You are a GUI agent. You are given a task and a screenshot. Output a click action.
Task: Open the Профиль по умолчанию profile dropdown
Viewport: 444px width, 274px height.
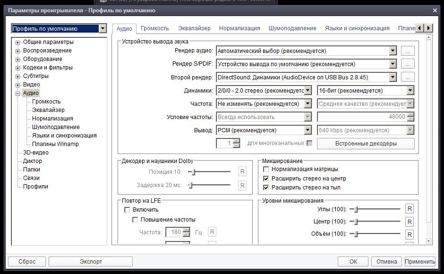click(103, 28)
